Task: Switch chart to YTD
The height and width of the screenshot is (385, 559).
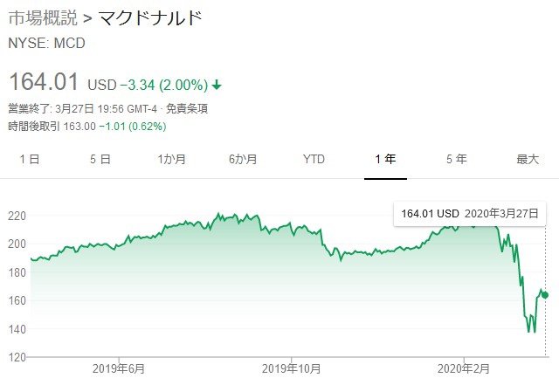Action: tap(314, 159)
